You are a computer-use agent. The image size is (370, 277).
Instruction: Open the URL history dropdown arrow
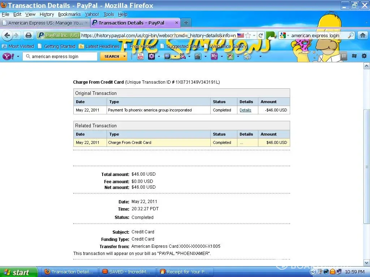[254, 35]
